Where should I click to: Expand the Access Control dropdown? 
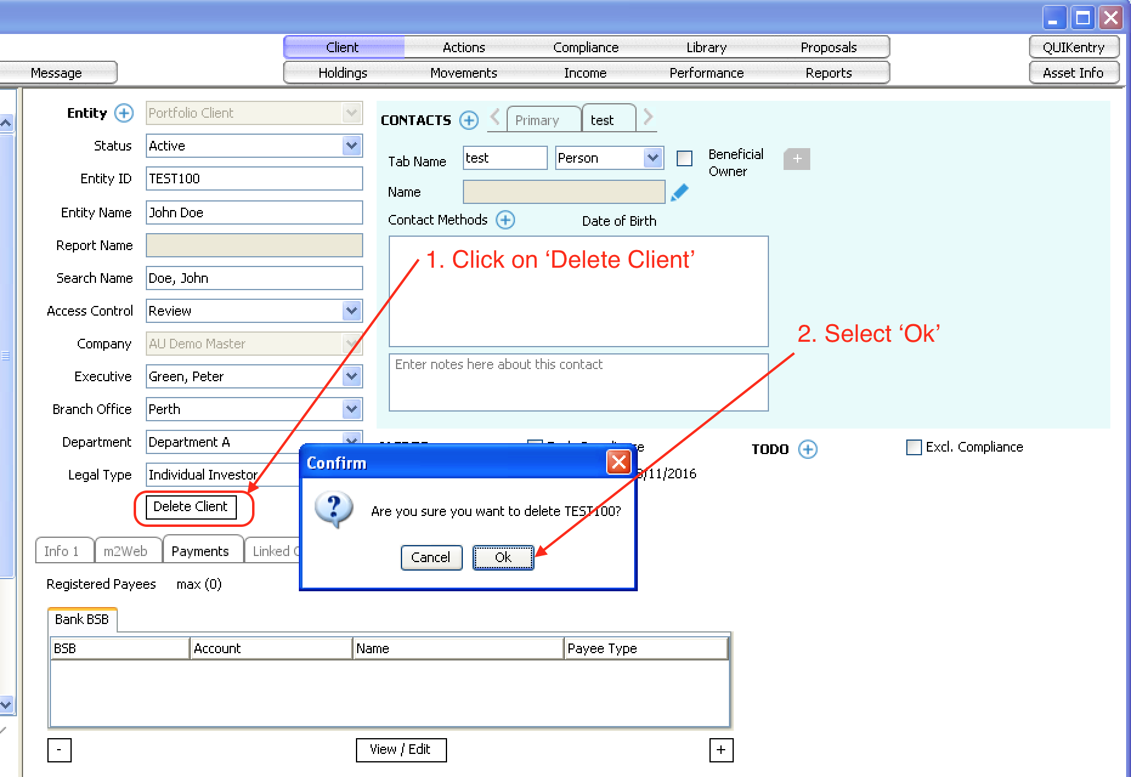352,311
